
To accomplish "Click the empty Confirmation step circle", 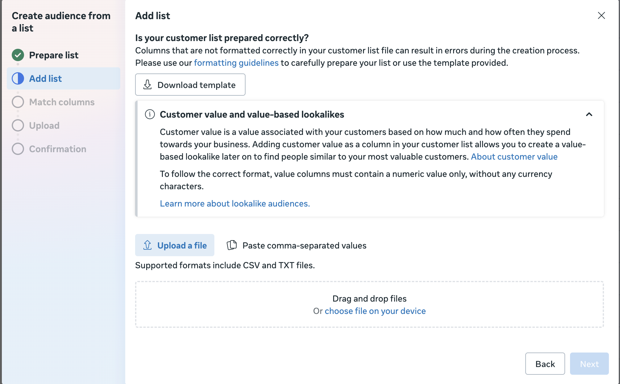I will point(18,149).
